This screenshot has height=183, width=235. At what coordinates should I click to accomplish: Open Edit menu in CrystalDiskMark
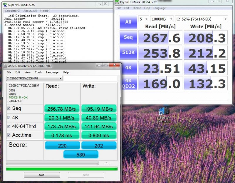pos(127,8)
